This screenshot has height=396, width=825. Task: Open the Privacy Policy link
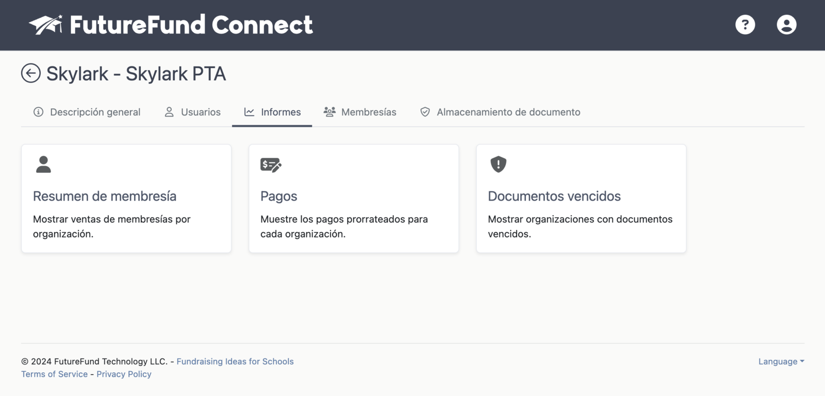click(124, 374)
